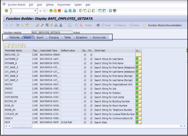Open the Goto menu
Image resolution: width=188 pixels, height=136 pixels.
[39, 5]
